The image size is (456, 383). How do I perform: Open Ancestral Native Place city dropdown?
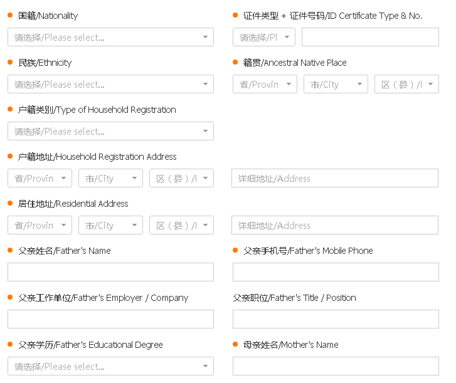coord(336,84)
